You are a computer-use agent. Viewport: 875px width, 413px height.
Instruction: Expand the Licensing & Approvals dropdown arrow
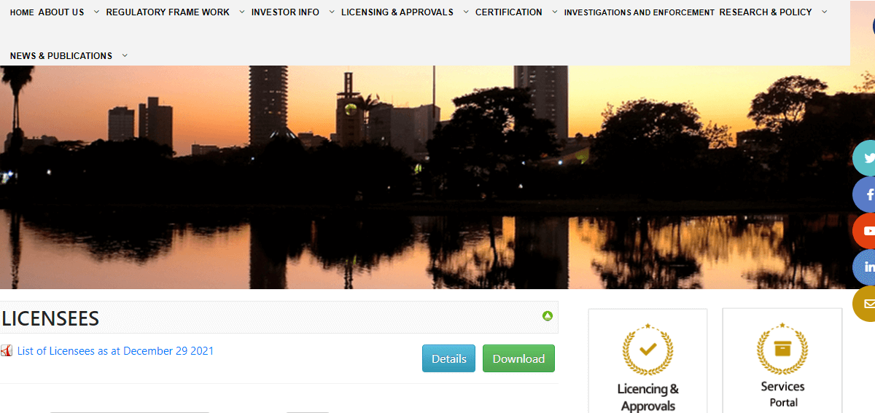pyautogui.click(x=466, y=12)
